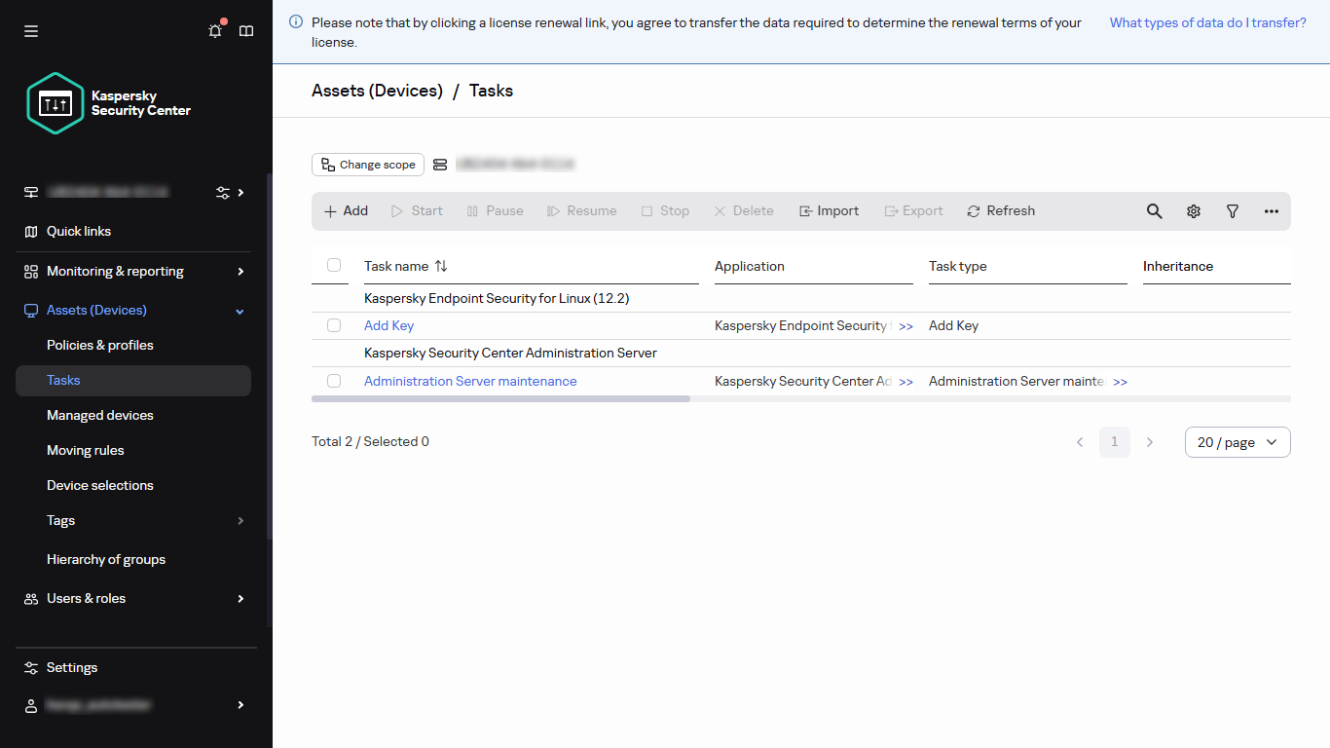Check the Administration Server maintenance row checkbox

[x=334, y=381]
